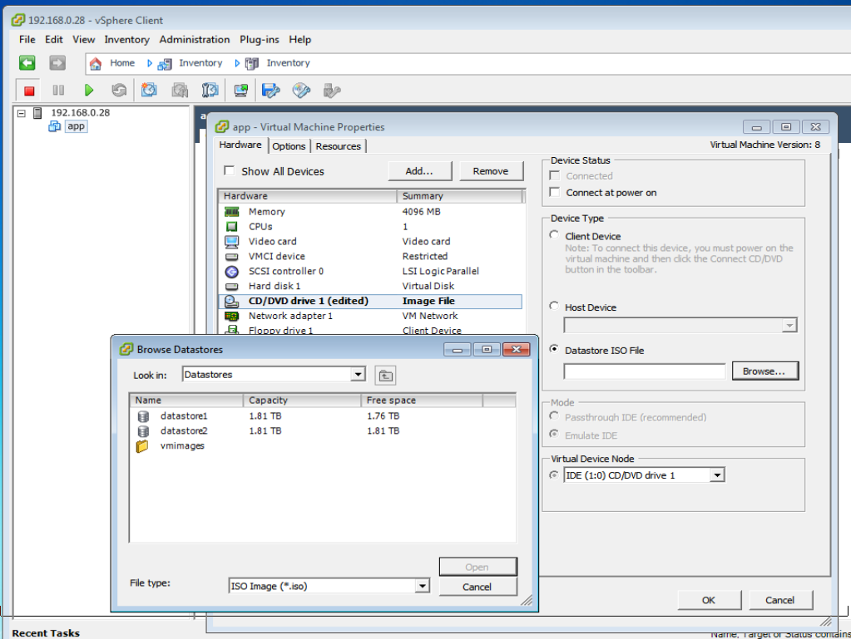Select the datastore1 disk icon
Image resolution: width=851 pixels, height=639 pixels.
pos(143,416)
